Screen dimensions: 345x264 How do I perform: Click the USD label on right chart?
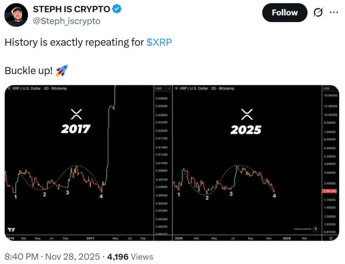click(327, 89)
